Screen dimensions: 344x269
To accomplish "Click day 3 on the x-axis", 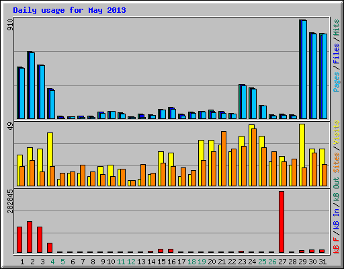I will (x=42, y=262).
